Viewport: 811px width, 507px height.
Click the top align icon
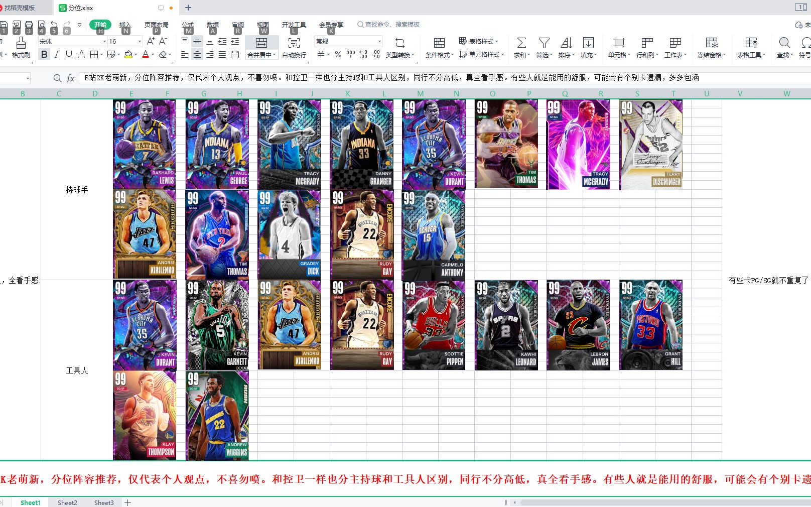[x=185, y=41]
